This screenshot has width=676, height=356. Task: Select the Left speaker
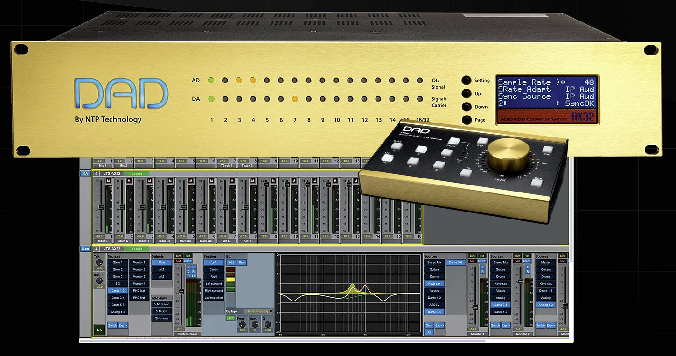point(214,262)
